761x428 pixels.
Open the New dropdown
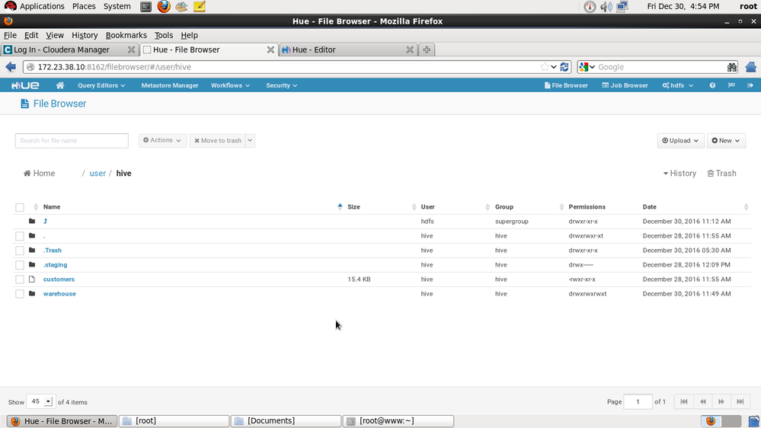[725, 140]
